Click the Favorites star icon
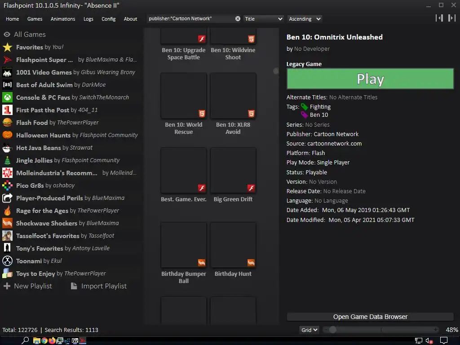 pyautogui.click(x=7, y=47)
